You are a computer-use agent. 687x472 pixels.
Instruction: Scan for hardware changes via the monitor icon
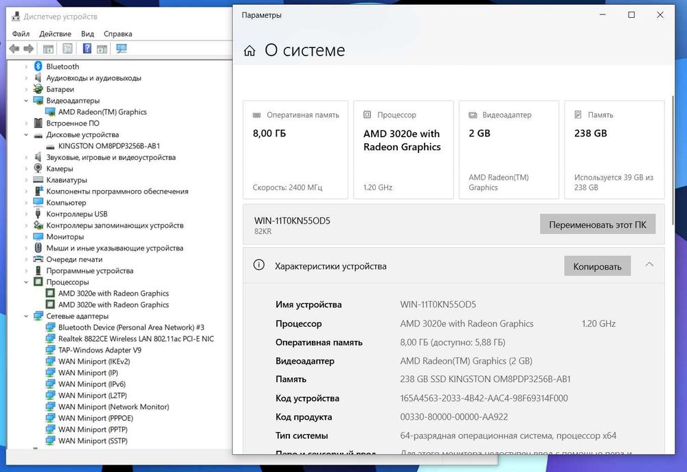pos(122,49)
